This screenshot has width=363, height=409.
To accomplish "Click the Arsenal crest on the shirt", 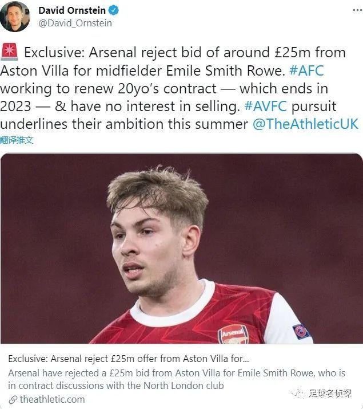I will click(232, 333).
